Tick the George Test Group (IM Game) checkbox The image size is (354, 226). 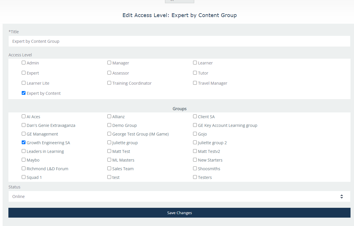(x=109, y=134)
